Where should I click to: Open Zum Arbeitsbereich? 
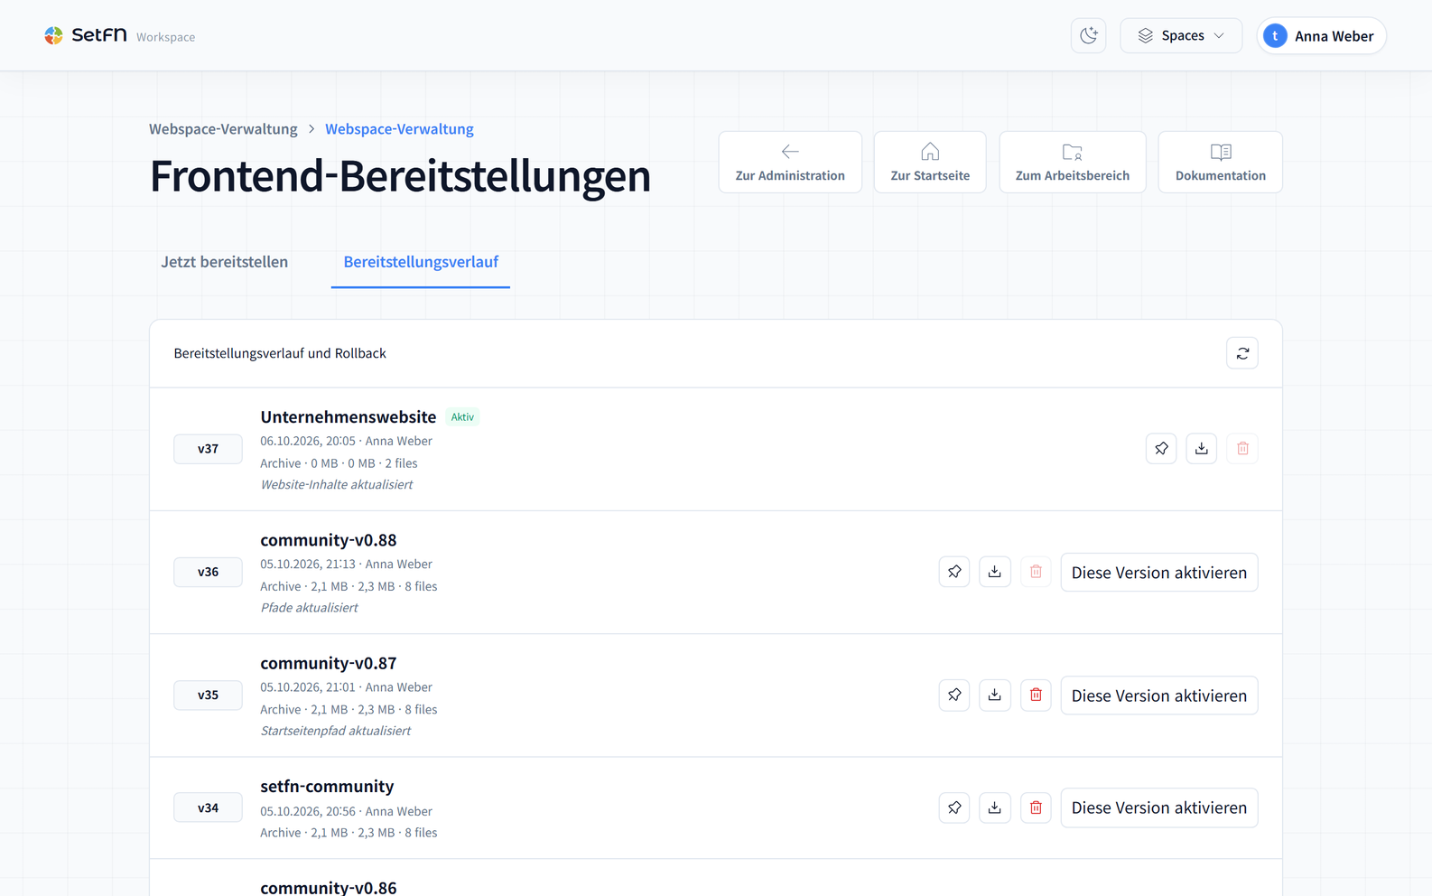pyautogui.click(x=1073, y=163)
